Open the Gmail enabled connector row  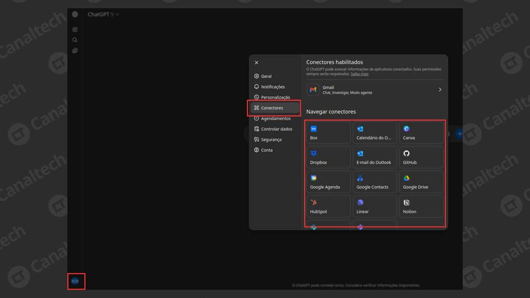coord(375,90)
